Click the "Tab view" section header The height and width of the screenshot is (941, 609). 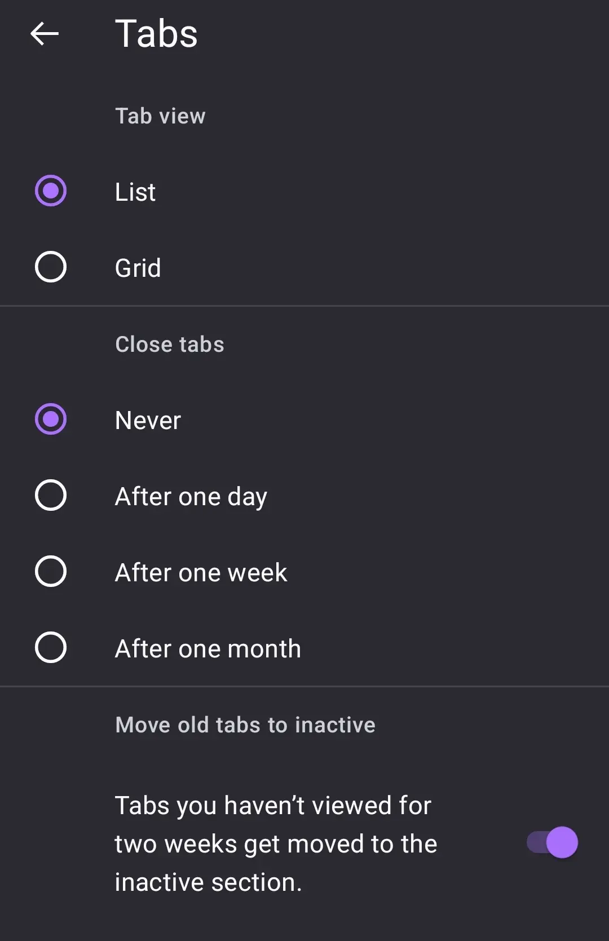[161, 116]
